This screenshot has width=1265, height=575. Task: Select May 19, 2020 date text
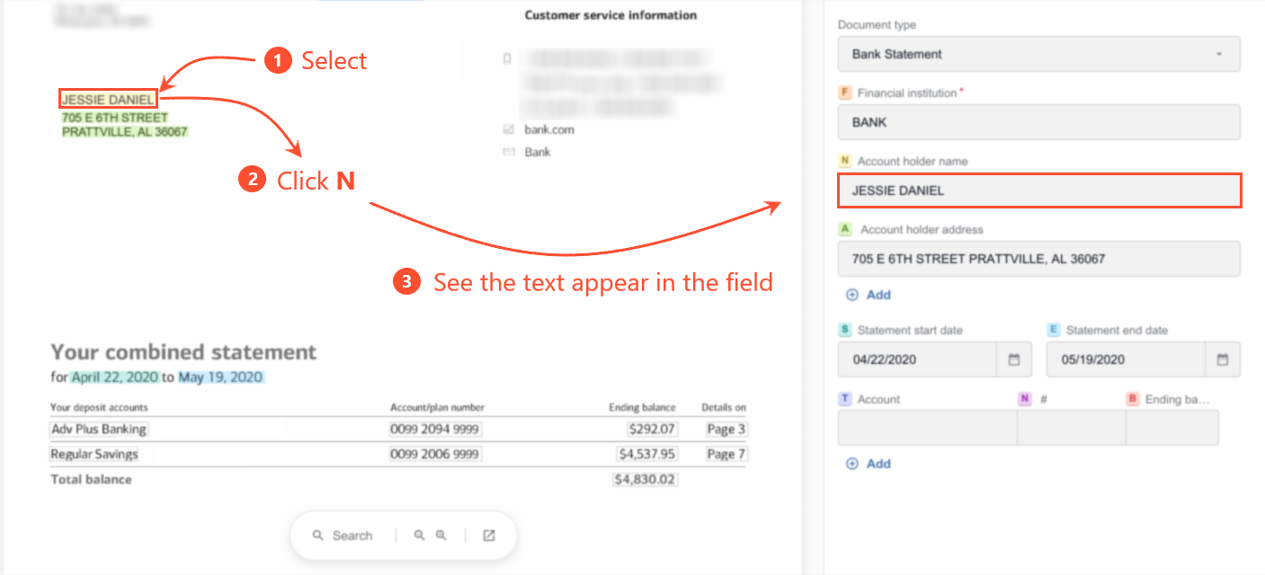[x=221, y=377]
